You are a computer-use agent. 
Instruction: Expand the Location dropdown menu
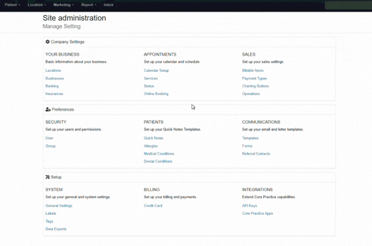[36, 5]
